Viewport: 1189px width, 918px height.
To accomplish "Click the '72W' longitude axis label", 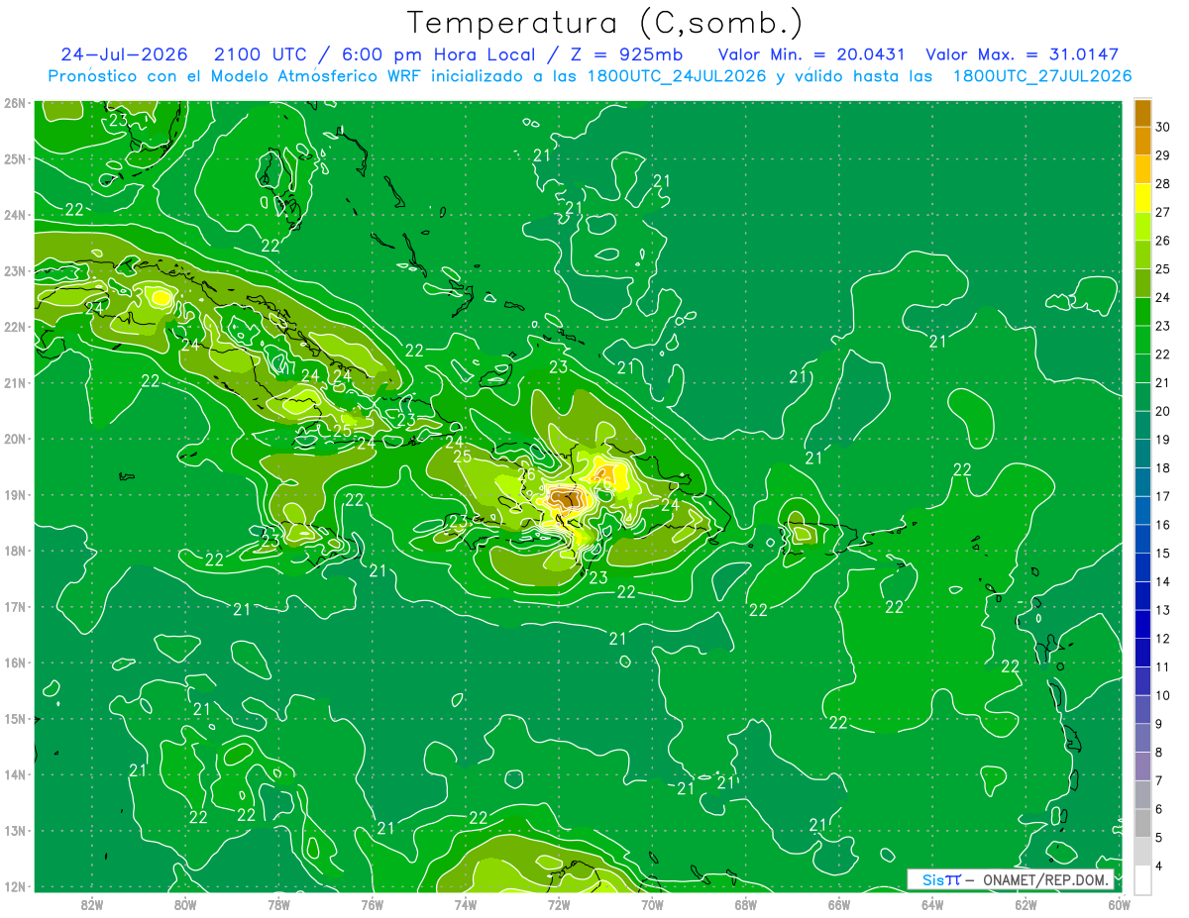I will coord(559,904).
